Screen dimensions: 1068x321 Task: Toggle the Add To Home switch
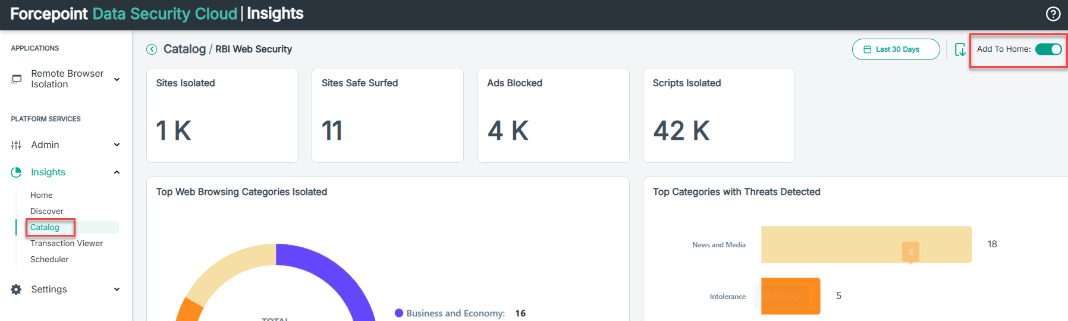(x=1048, y=49)
